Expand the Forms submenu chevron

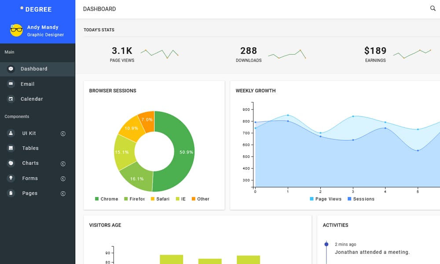(63, 178)
